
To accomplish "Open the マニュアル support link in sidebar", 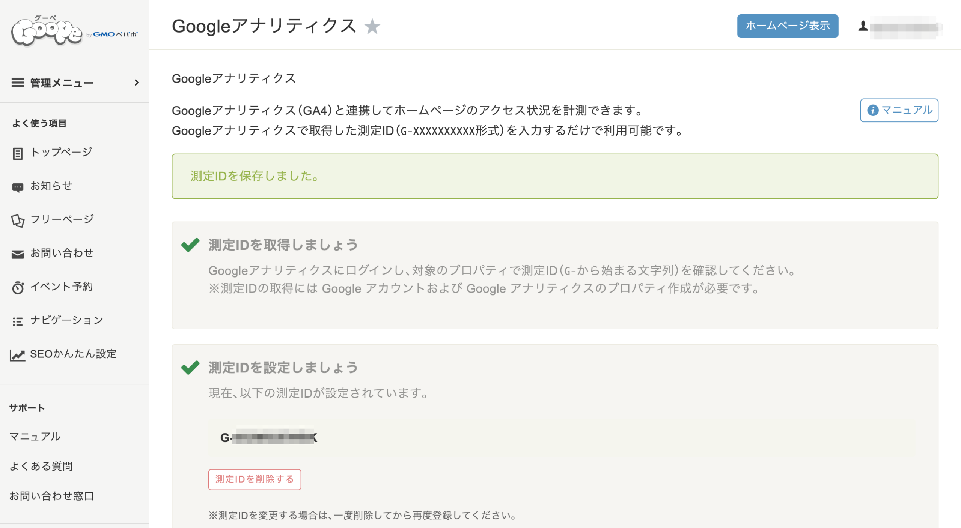I will pyautogui.click(x=35, y=436).
